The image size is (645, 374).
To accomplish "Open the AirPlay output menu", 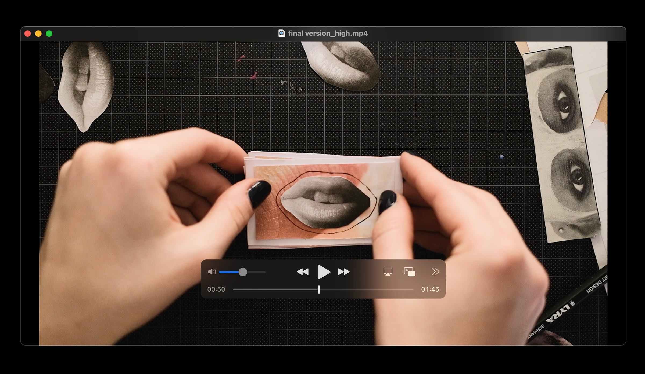I will (388, 272).
